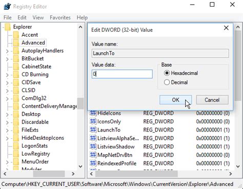Open the View menu

[x=38, y=17]
